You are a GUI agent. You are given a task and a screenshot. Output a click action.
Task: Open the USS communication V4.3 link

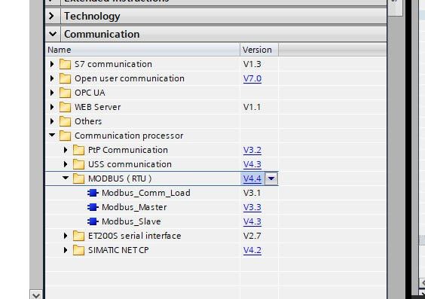(x=252, y=164)
